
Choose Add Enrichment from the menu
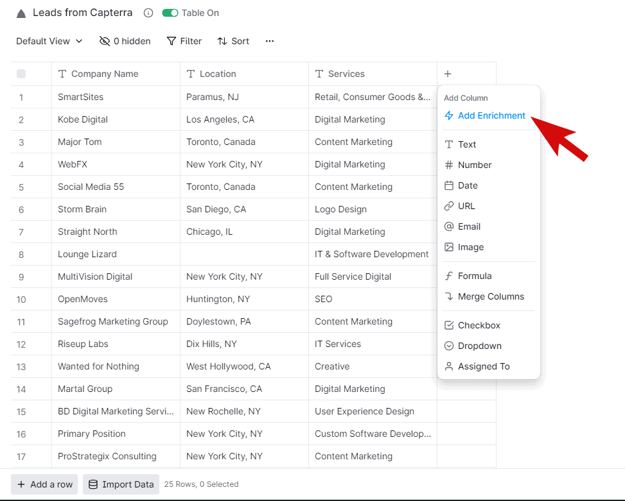coord(485,115)
